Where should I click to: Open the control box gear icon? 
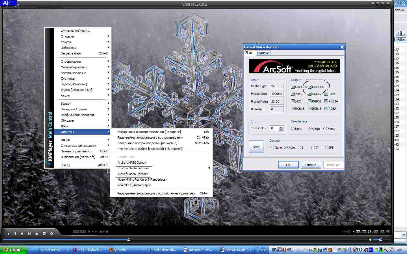51,233
